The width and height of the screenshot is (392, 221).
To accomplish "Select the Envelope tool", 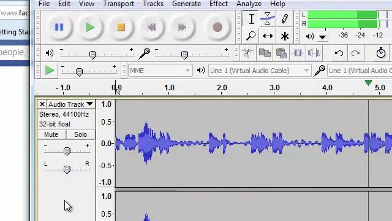I will click(x=268, y=19).
